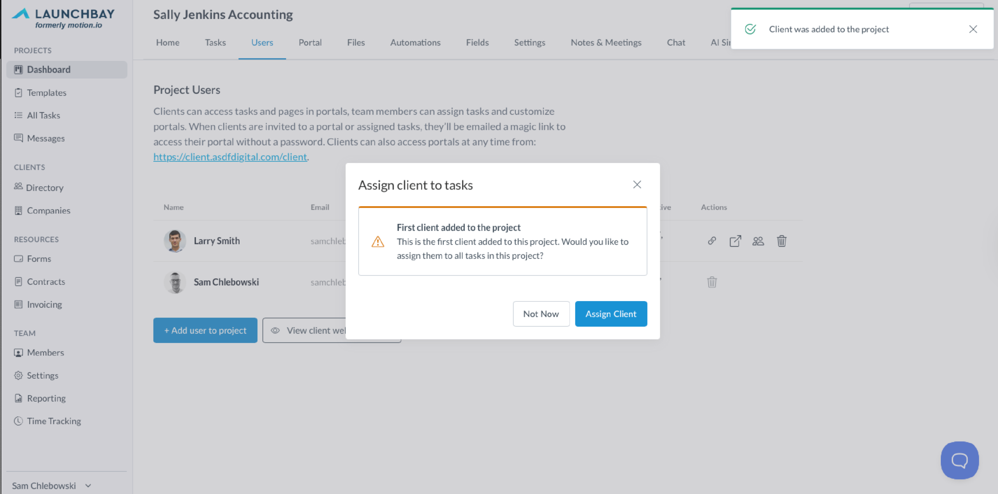Open the client.asdfdigital.com portal link
The height and width of the screenshot is (494, 998).
pyautogui.click(x=230, y=157)
